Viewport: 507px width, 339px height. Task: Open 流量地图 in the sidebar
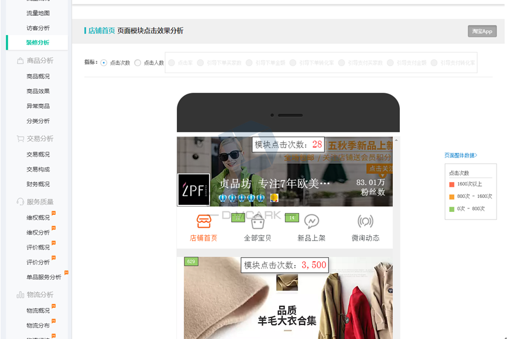click(38, 13)
